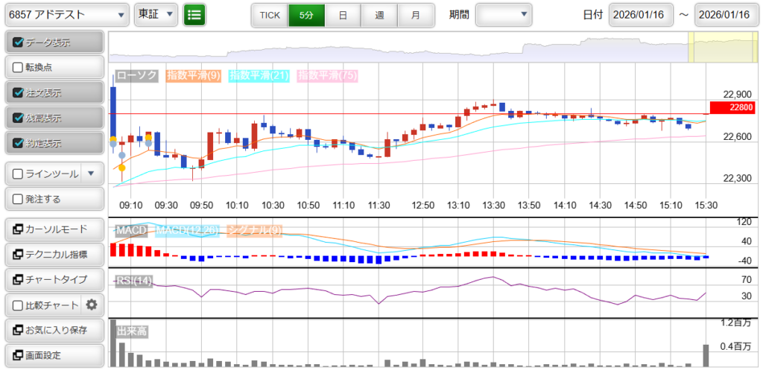Image resolution: width=763 pixels, height=373 pixels.
Task: Open the カーソルモード popup
Action: [x=53, y=229]
